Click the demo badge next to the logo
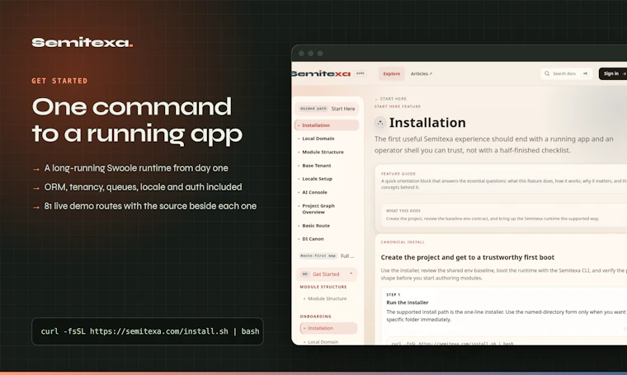 (x=361, y=73)
